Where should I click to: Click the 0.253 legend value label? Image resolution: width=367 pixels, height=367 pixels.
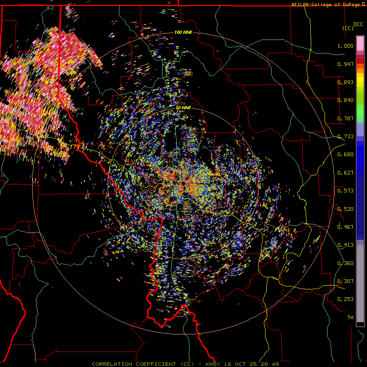click(x=345, y=299)
